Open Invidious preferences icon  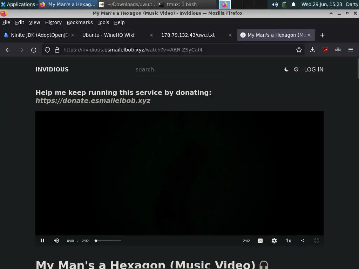point(296,69)
